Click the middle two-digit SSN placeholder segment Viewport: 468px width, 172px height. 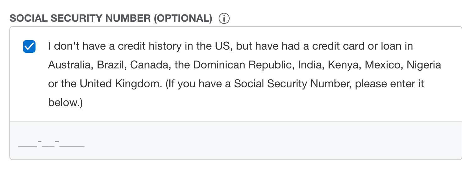tap(48, 144)
